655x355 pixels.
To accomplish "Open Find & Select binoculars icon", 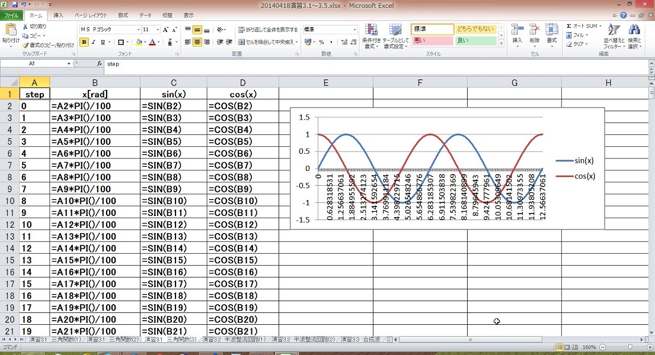I will [634, 31].
